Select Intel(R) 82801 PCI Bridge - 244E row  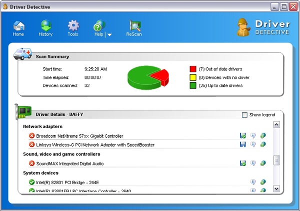(x=147, y=182)
